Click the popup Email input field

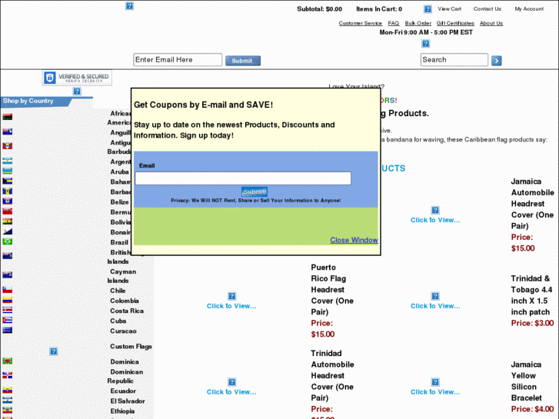(243, 178)
